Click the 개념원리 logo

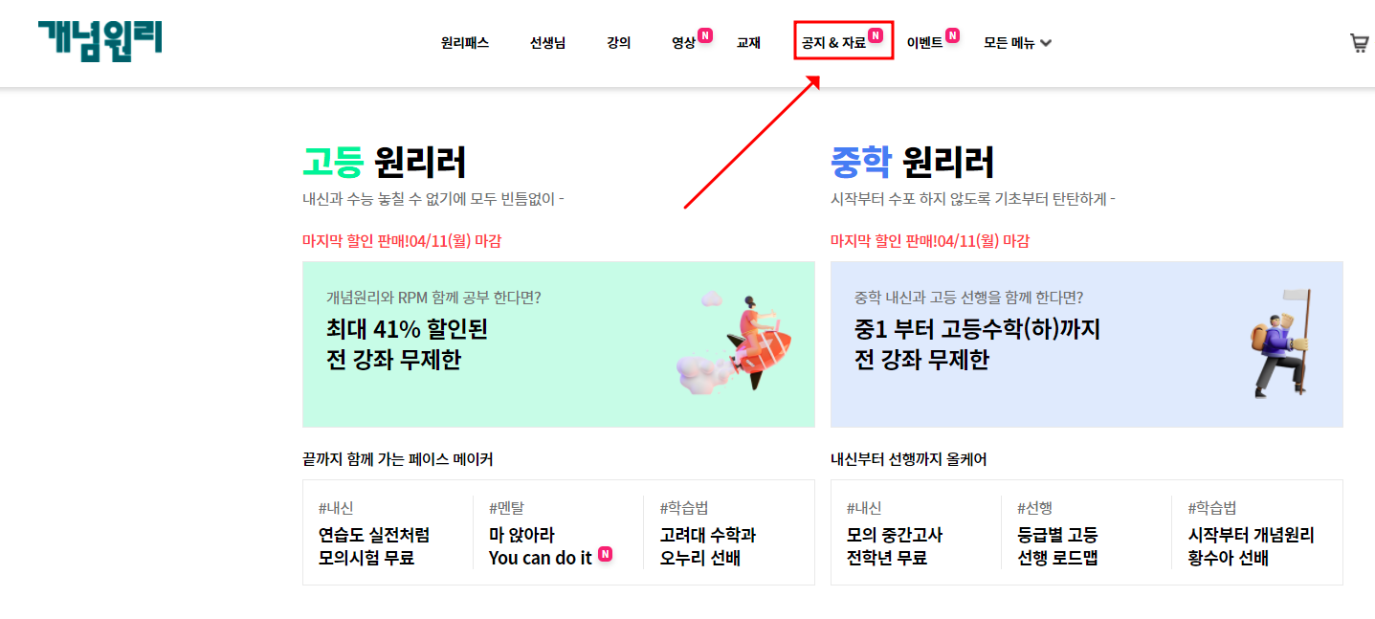coord(100,40)
